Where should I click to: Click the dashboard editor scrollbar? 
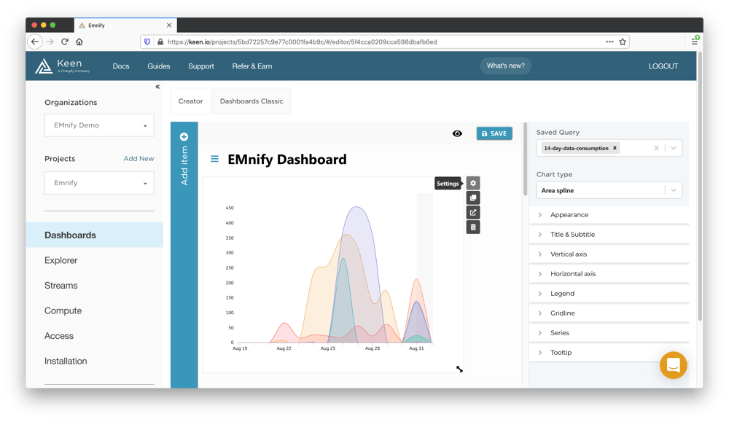(526, 159)
